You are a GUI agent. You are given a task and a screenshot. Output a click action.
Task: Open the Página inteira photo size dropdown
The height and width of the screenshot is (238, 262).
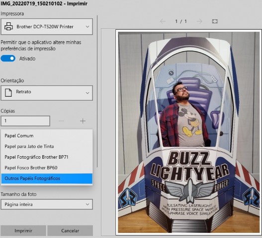coord(47,204)
